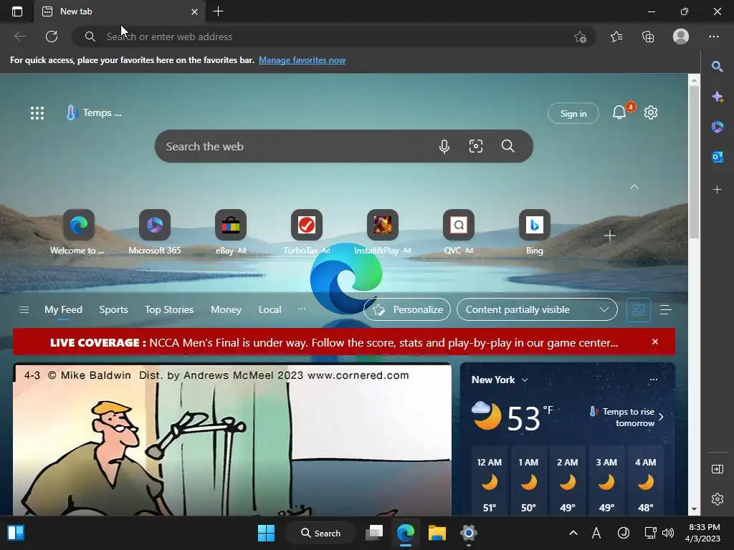Open the Microsoft 365 quick link

tap(155, 233)
